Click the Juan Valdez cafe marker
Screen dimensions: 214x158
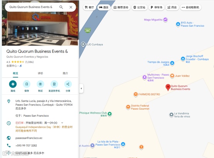172,76
